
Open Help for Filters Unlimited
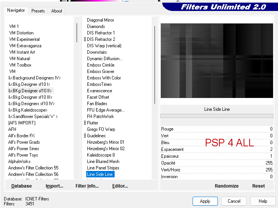[262, 201]
